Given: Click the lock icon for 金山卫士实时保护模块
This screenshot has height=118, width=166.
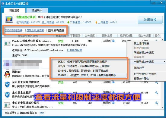Looking at the screenshot, I should click(113, 82).
